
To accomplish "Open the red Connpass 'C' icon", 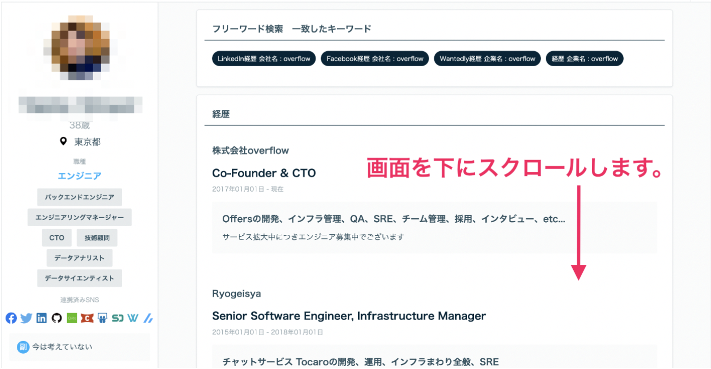I will tap(87, 318).
